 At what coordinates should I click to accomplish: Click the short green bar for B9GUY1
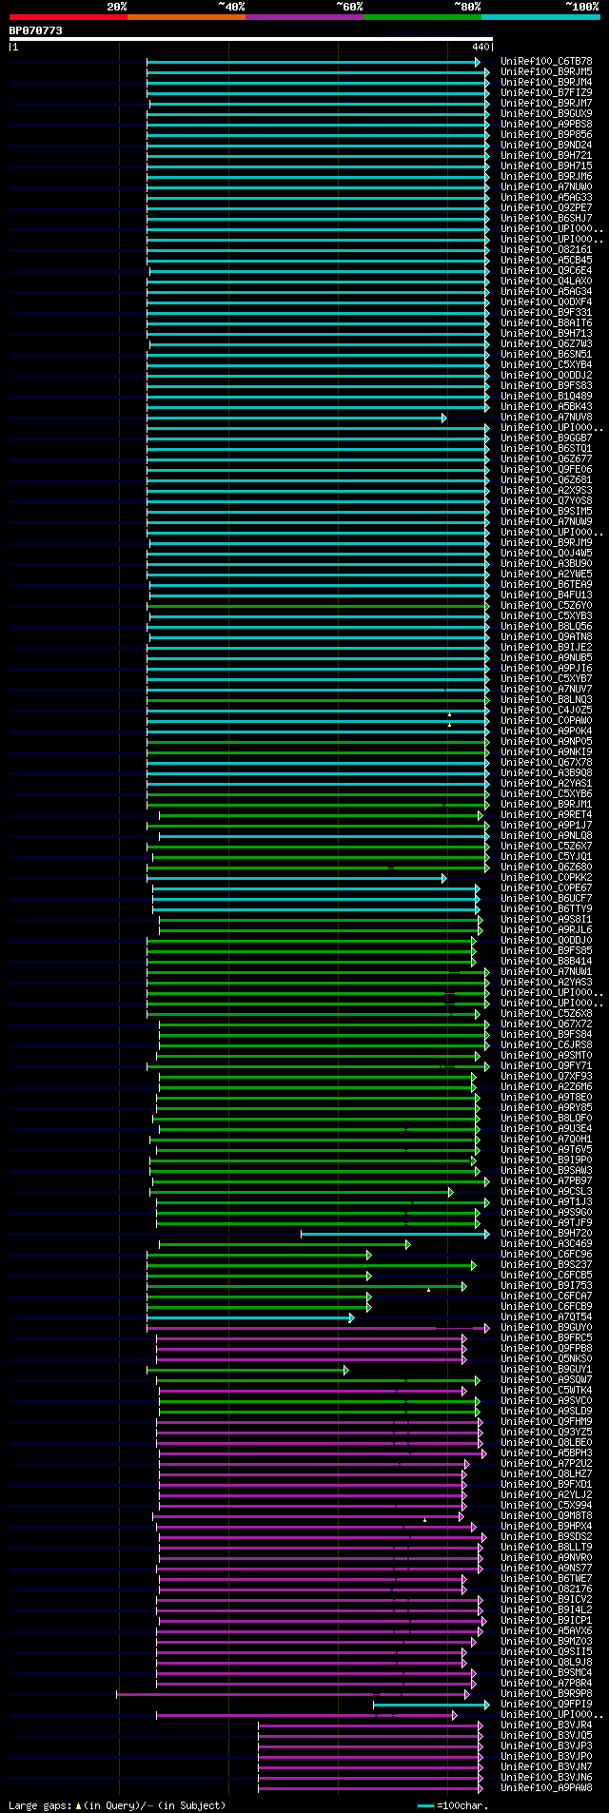click(x=247, y=1370)
